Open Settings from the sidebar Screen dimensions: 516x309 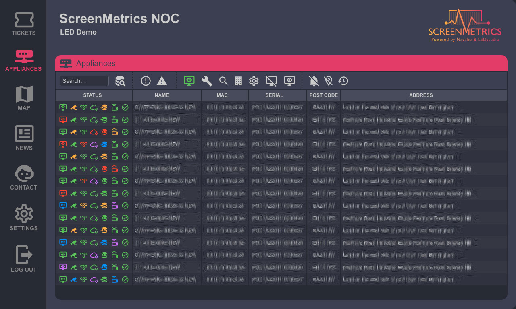tap(24, 218)
